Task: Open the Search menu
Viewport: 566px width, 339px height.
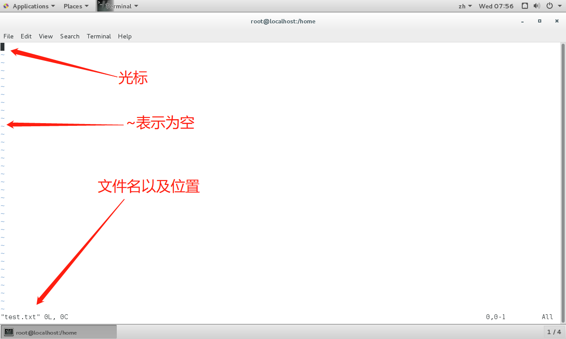Action: tap(69, 36)
